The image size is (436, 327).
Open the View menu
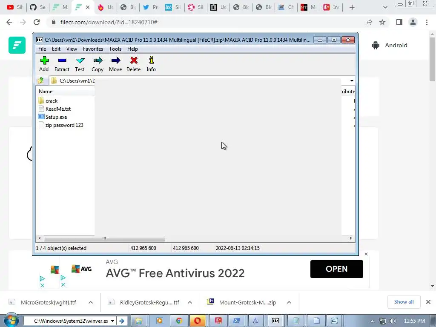[72, 49]
